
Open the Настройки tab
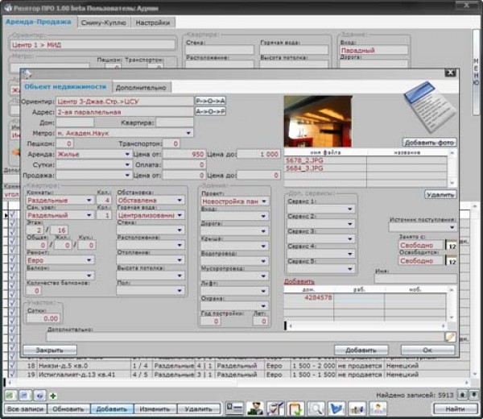pyautogui.click(x=152, y=23)
